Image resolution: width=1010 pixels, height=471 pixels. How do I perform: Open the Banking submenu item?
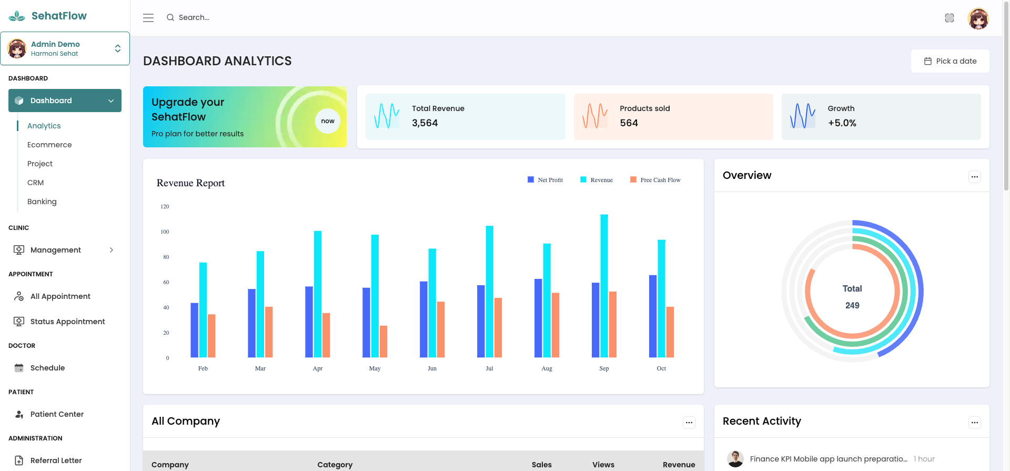click(42, 202)
